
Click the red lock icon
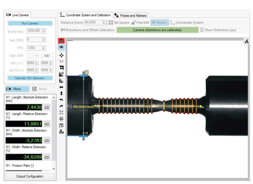61,41
